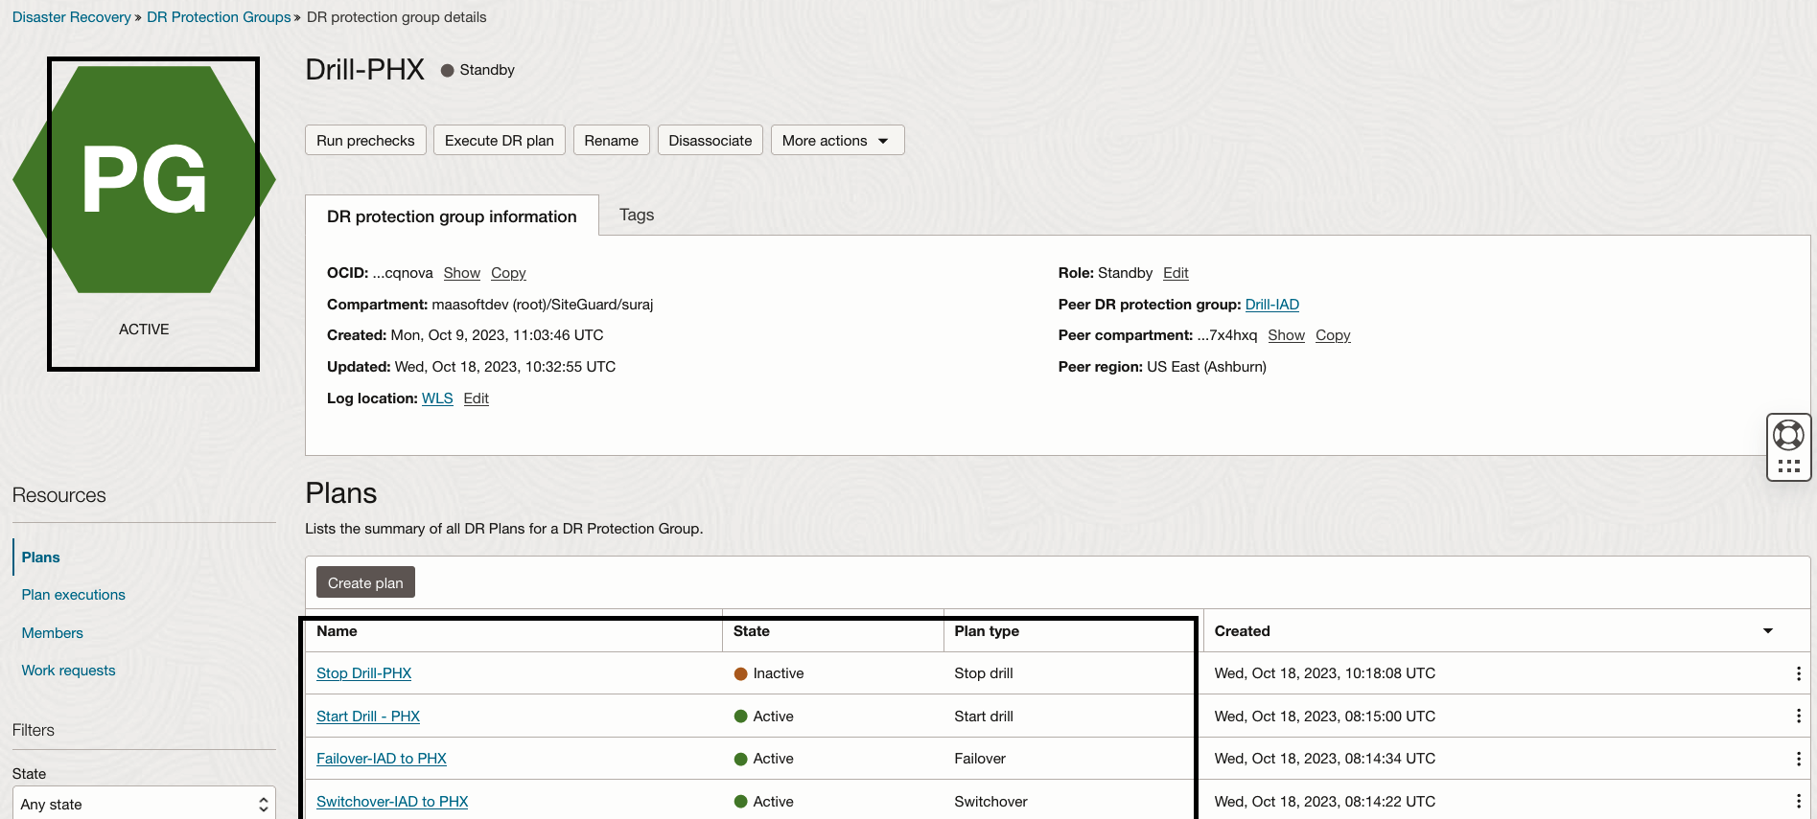Copy the OCID value
1817x819 pixels.
coord(508,273)
